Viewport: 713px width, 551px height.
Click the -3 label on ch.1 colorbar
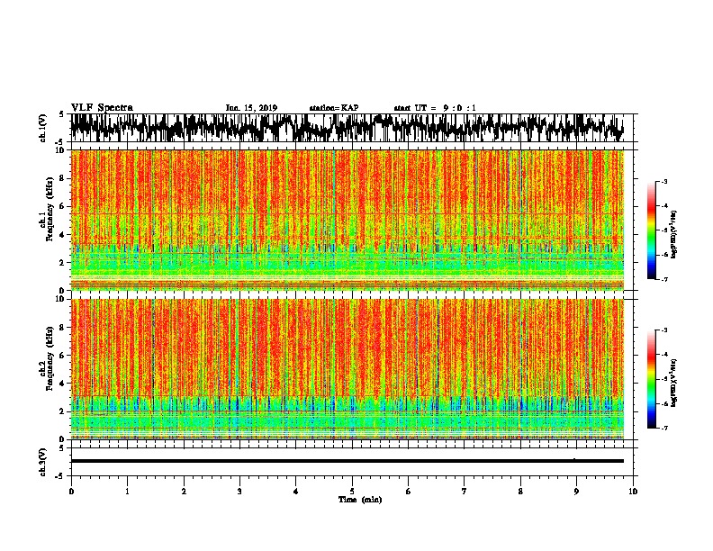664,182
